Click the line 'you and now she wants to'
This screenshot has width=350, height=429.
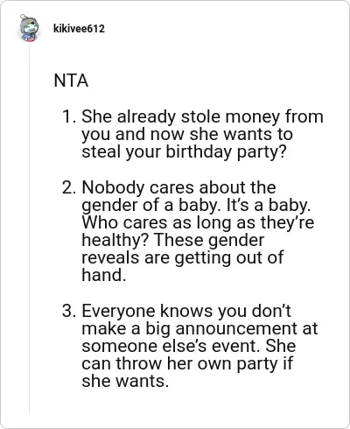[x=187, y=135]
